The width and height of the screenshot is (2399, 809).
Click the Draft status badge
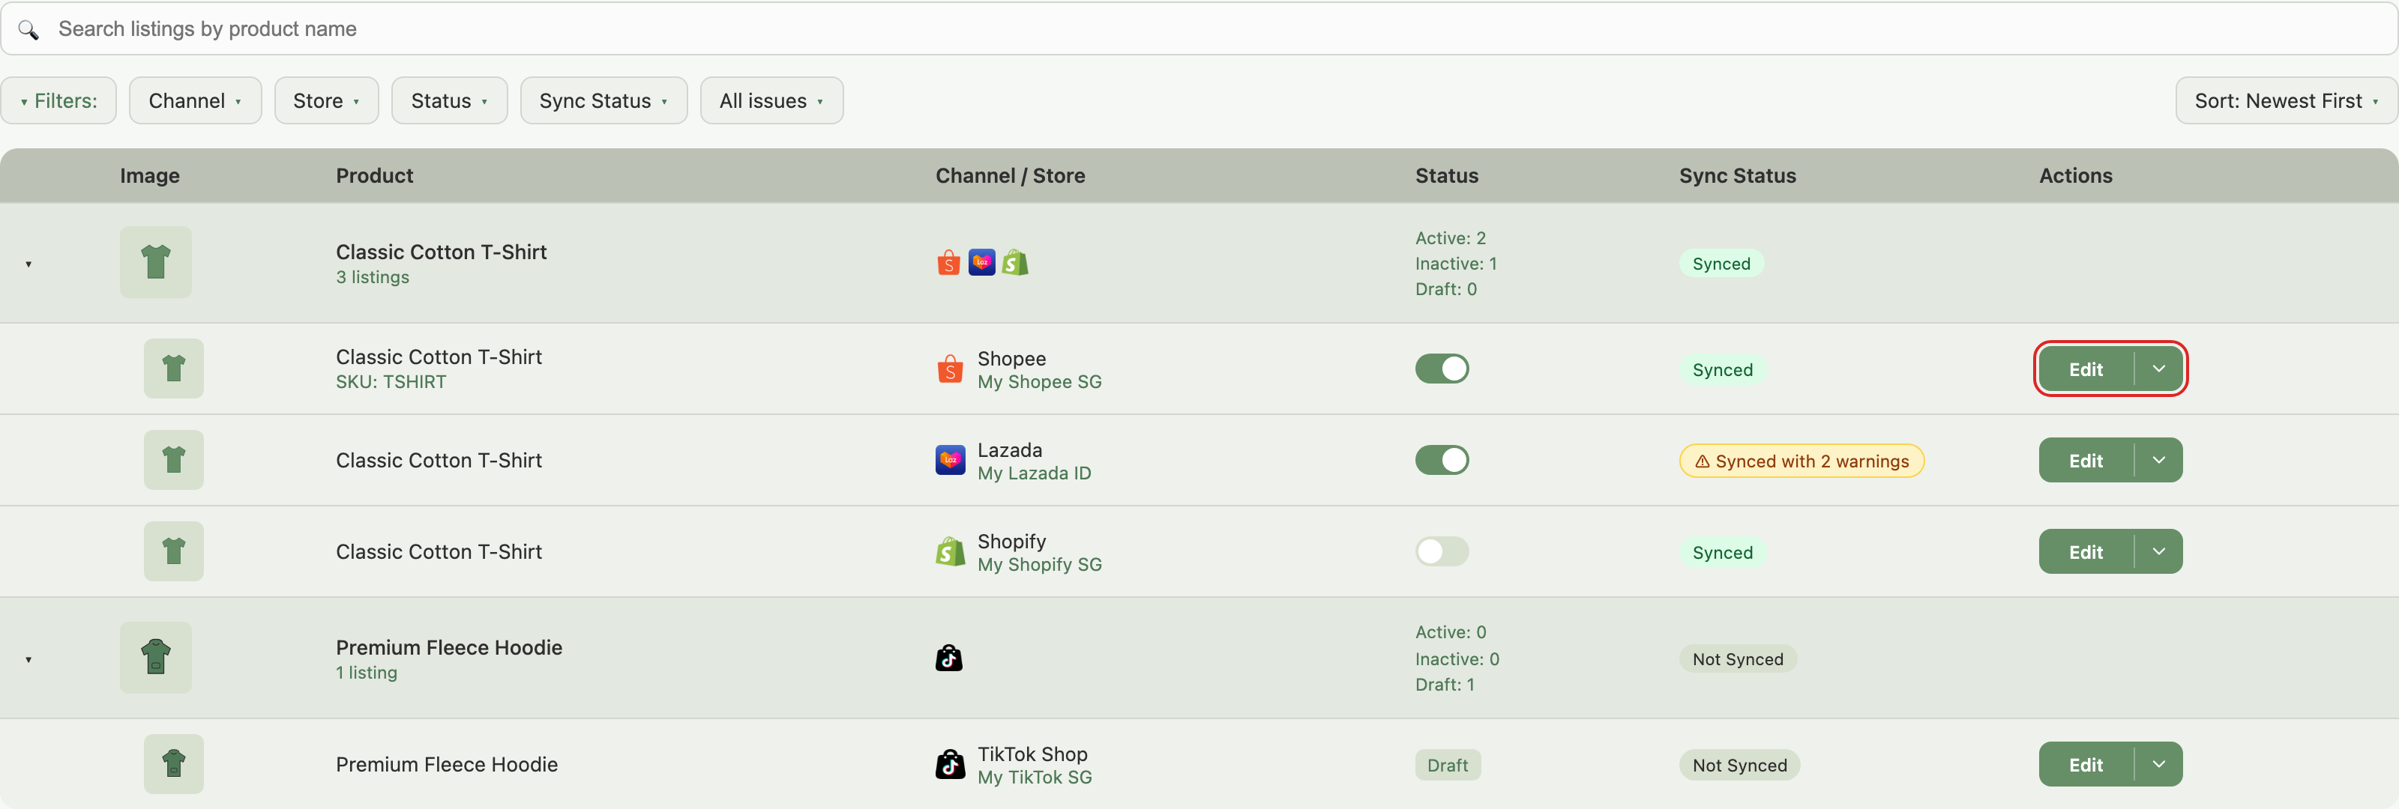[x=1447, y=766]
